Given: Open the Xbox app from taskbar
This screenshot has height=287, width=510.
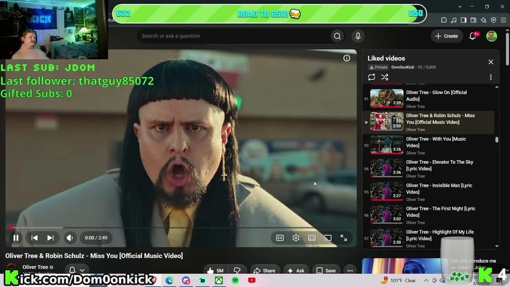Looking at the screenshot, I should 219,281.
